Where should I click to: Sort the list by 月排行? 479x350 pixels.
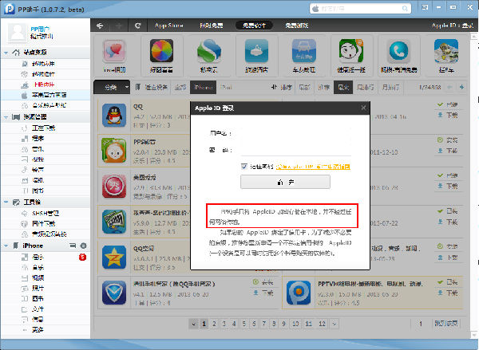[x=390, y=87]
